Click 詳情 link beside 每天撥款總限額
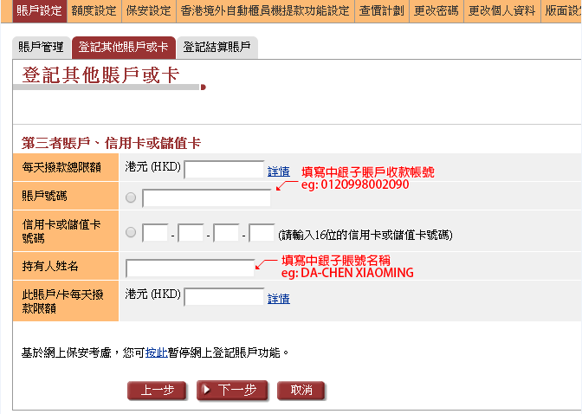Viewport: 582px width, 414px height. [x=279, y=171]
